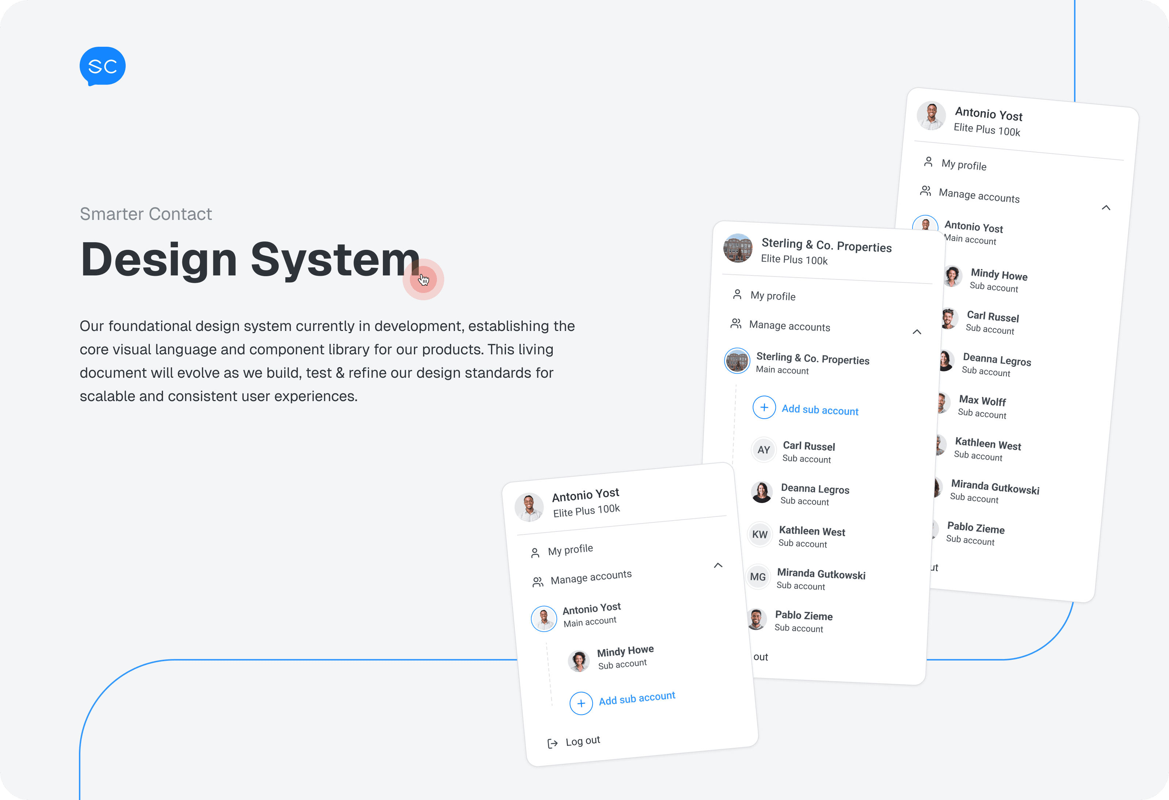Click the Log out arrow icon
Screen dimensions: 1169x800
coord(553,744)
